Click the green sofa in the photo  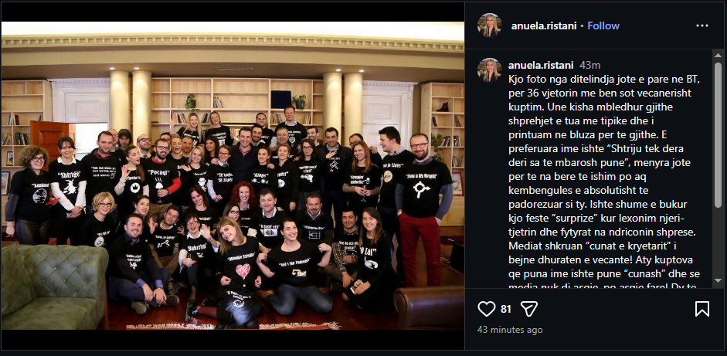(x=54, y=285)
